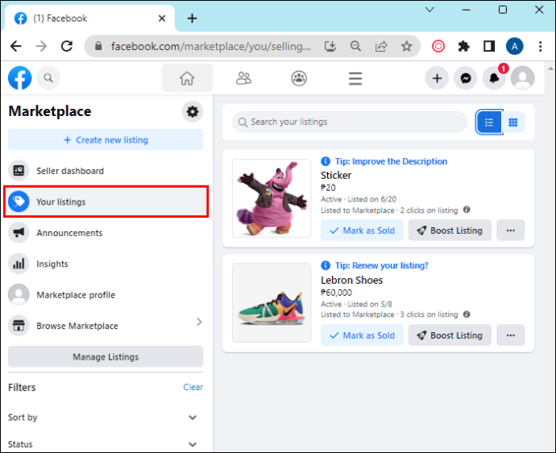Boost the Lebron Shoes listing
This screenshot has width=556, height=453.
[450, 335]
